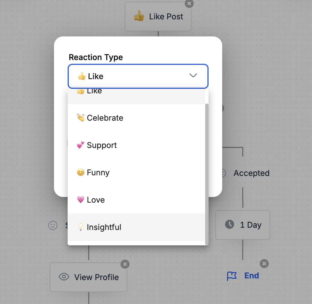Click the End step label
The image size is (312, 304).
tap(252, 276)
